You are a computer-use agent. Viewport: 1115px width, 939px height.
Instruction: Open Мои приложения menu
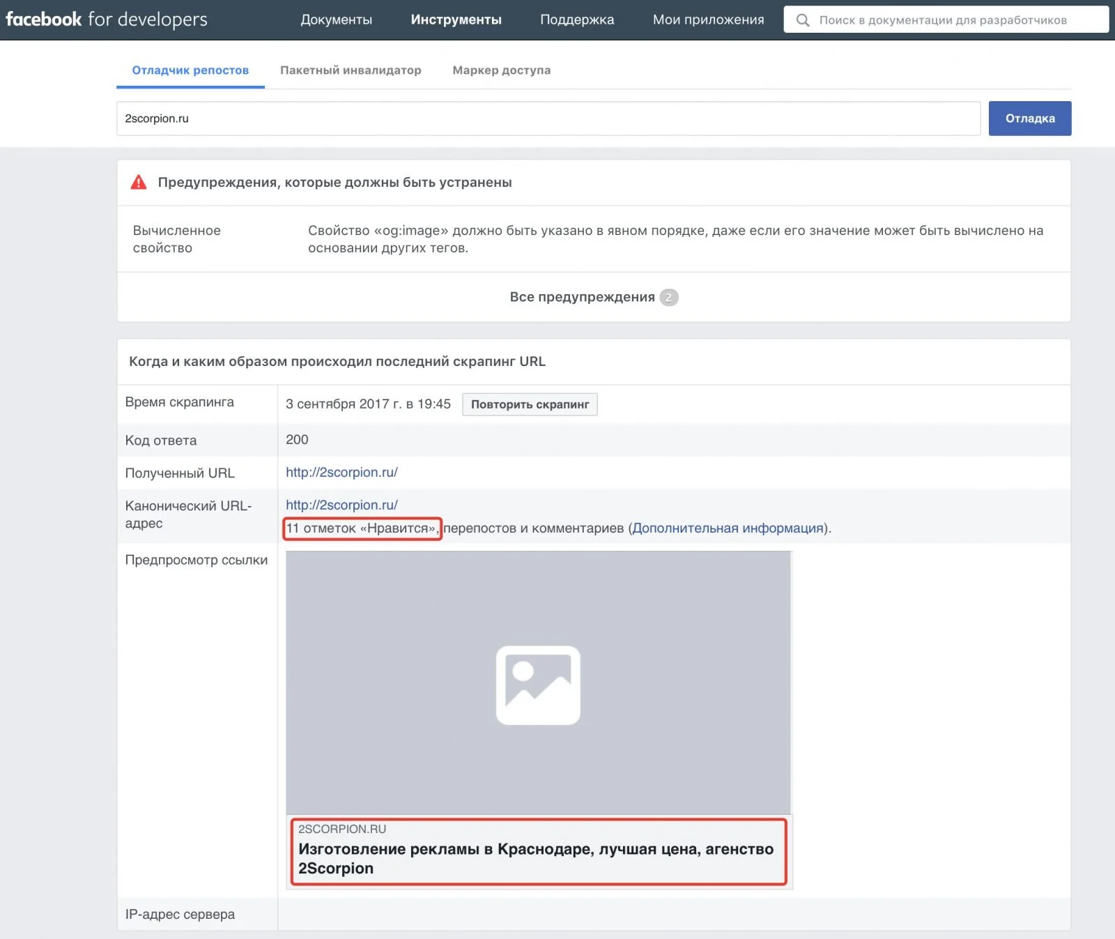point(708,20)
